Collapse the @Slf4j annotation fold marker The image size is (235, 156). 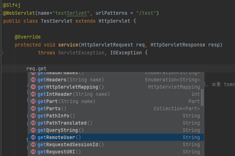(1, 5)
